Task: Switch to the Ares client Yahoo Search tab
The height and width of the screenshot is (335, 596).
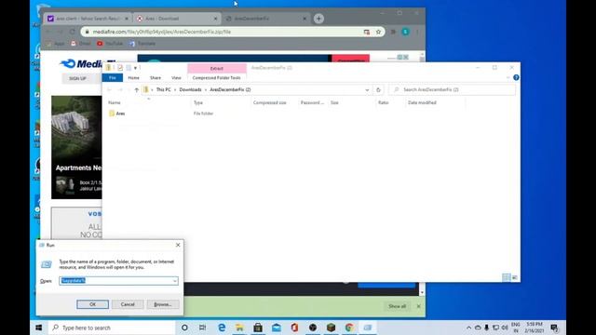Action: [x=88, y=19]
